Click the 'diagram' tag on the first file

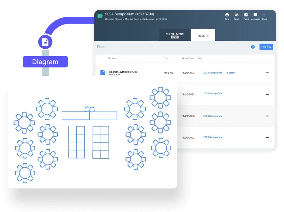[x=231, y=73]
